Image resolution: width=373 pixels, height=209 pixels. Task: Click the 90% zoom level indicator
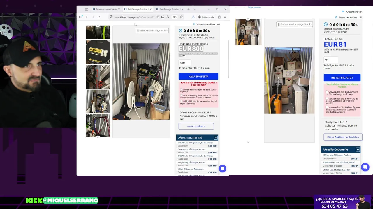pyautogui.click(x=174, y=17)
